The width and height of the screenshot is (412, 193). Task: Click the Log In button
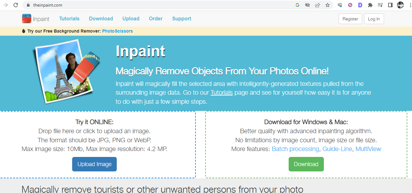coord(374,19)
